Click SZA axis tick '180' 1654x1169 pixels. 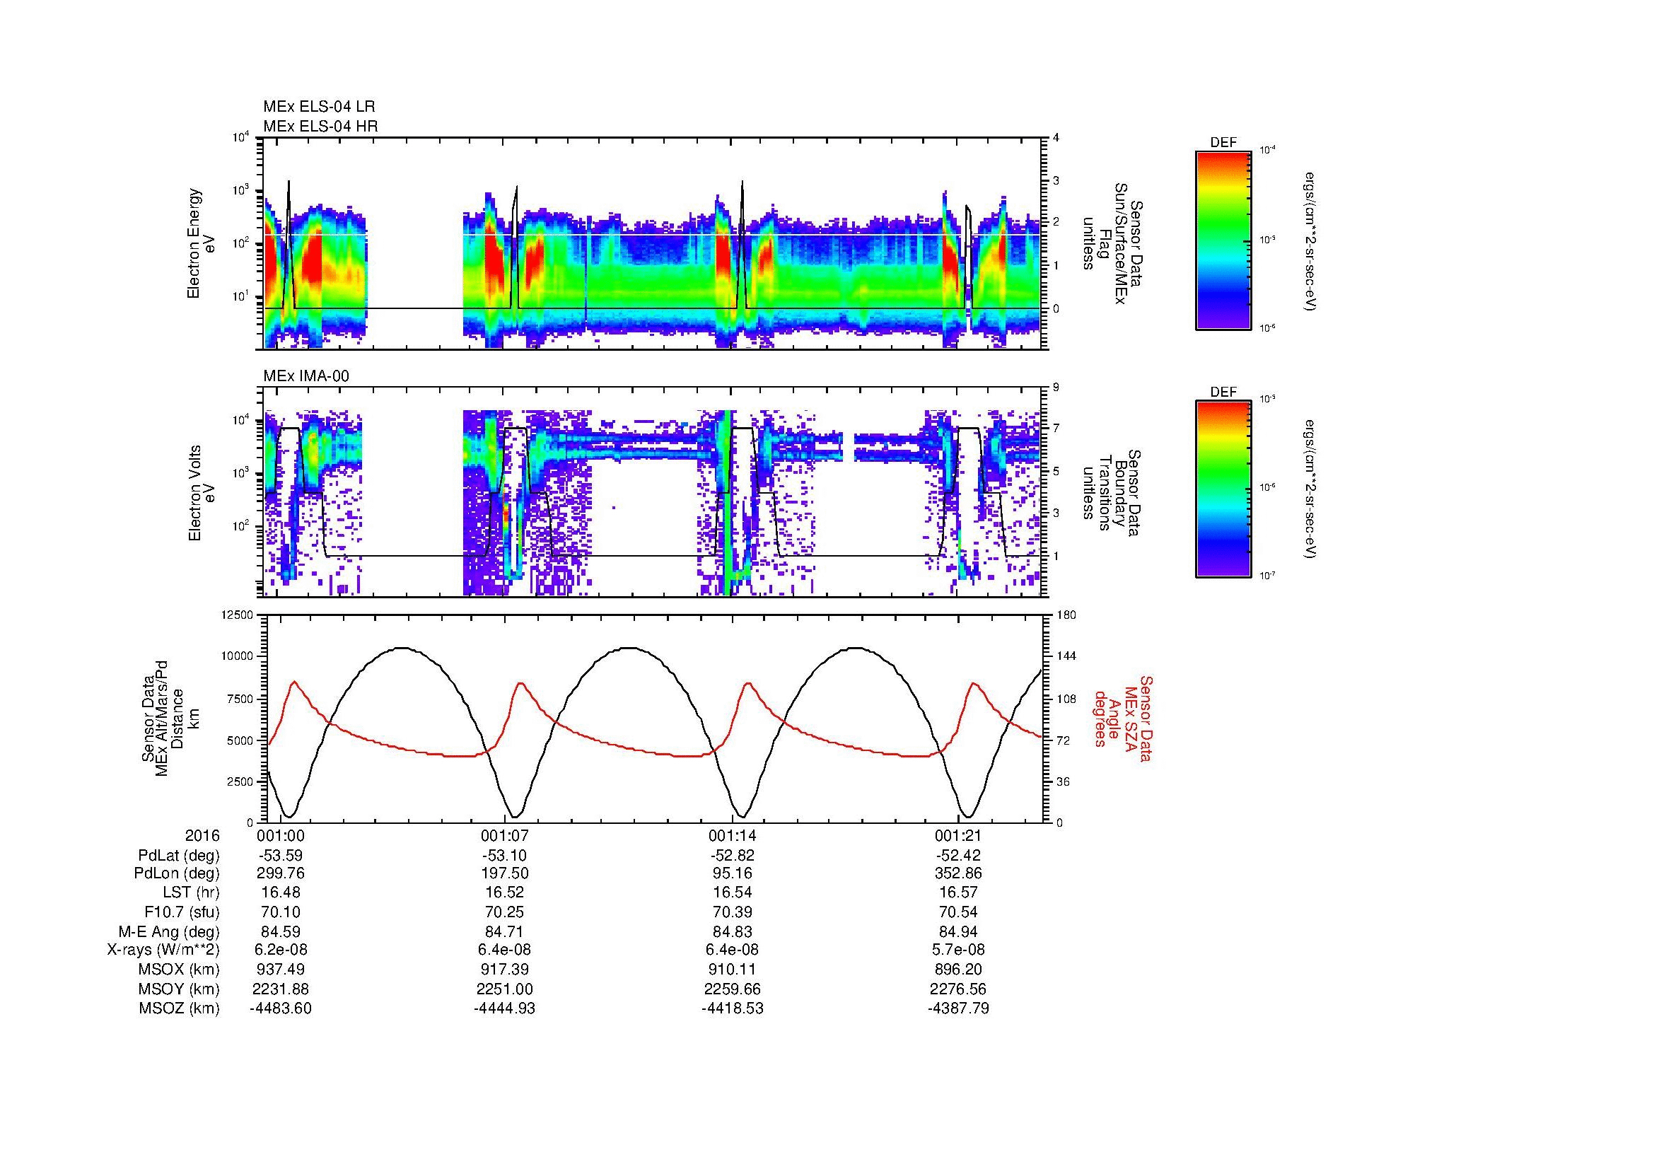click(x=1066, y=615)
